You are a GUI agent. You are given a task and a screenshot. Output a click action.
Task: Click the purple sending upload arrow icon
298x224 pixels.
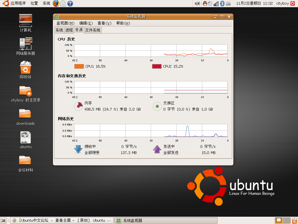pyautogui.click(x=157, y=149)
